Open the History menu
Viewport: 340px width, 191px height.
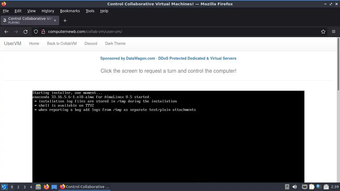pyautogui.click(x=48, y=11)
